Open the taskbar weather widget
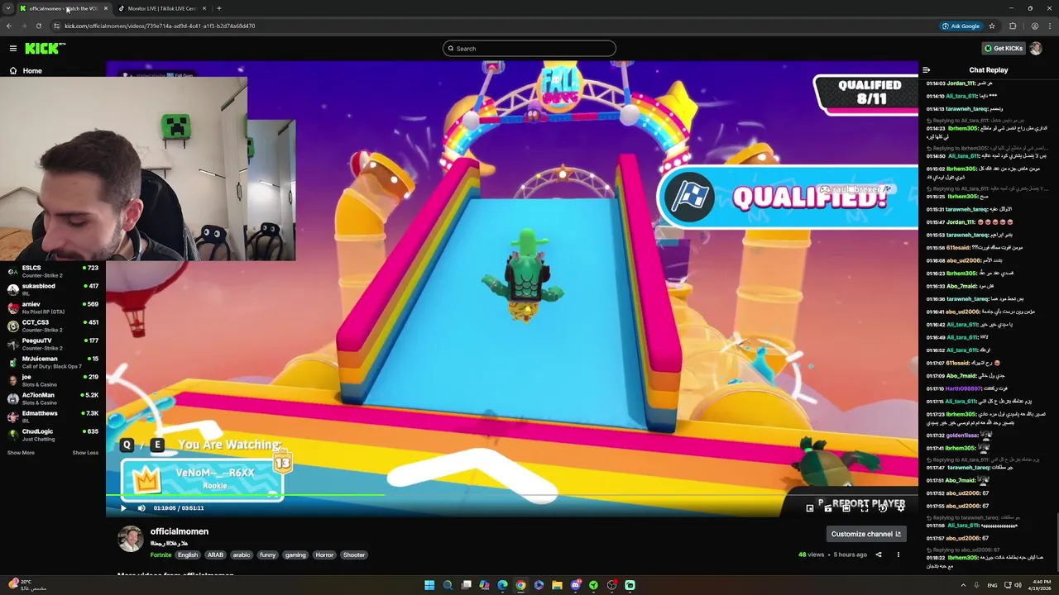This screenshot has width=1059, height=595. (26, 585)
